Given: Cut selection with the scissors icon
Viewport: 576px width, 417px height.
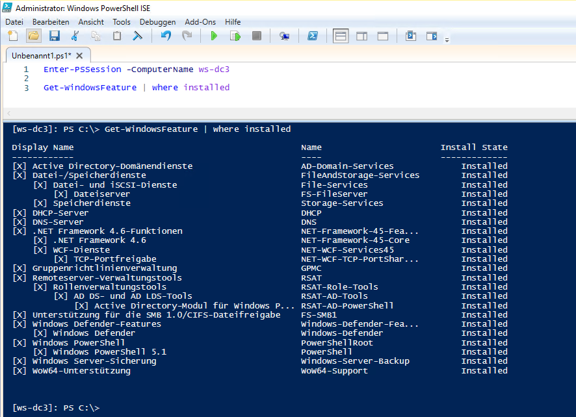Looking at the screenshot, I should tap(75, 36).
